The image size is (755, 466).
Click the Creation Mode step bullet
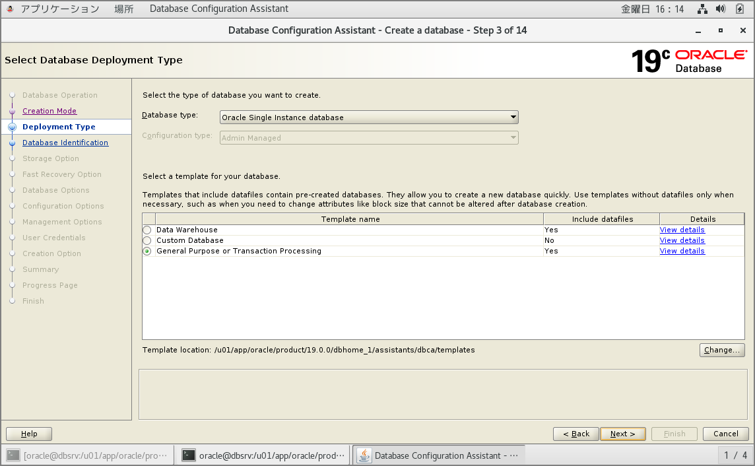tap(12, 111)
